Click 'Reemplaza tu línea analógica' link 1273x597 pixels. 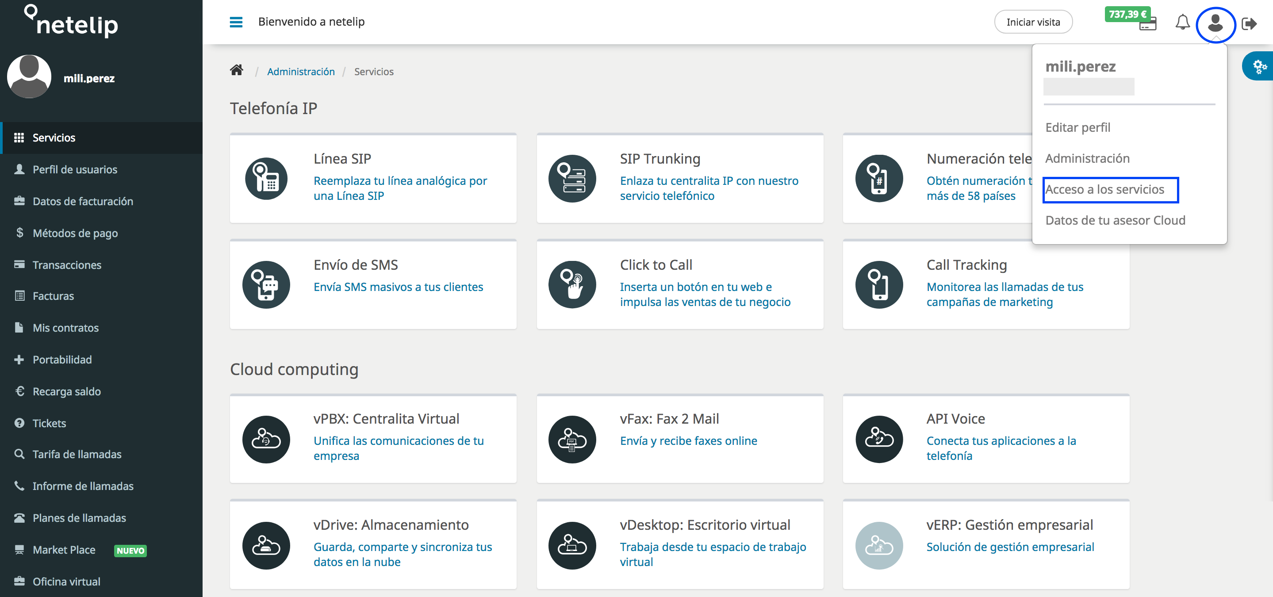point(400,188)
